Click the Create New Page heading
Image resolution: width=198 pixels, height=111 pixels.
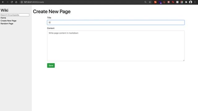(52, 11)
